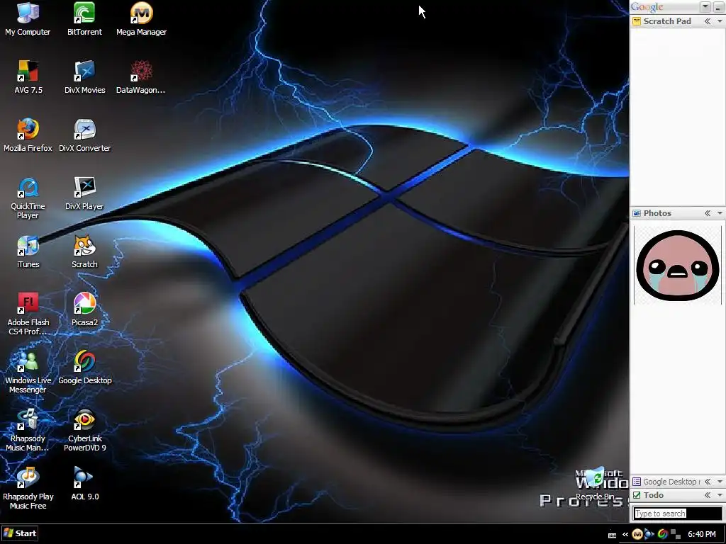Click the taskbar clock showing 6:40 PM
The height and width of the screenshot is (544, 726).
click(701, 534)
